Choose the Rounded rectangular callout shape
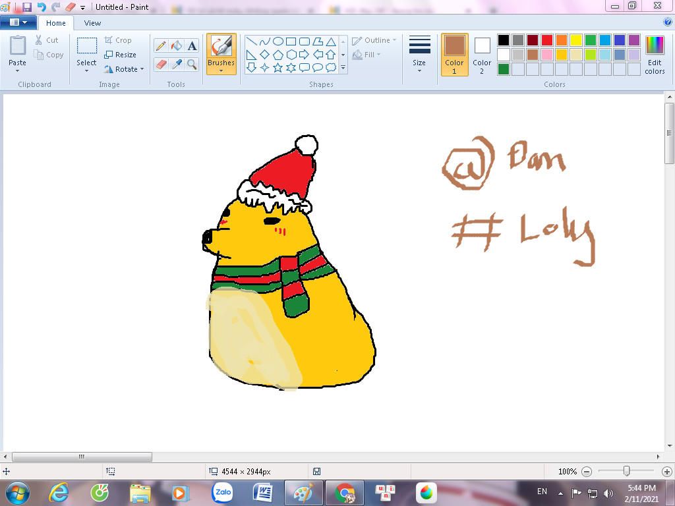This screenshot has width=675, height=506. click(305, 68)
